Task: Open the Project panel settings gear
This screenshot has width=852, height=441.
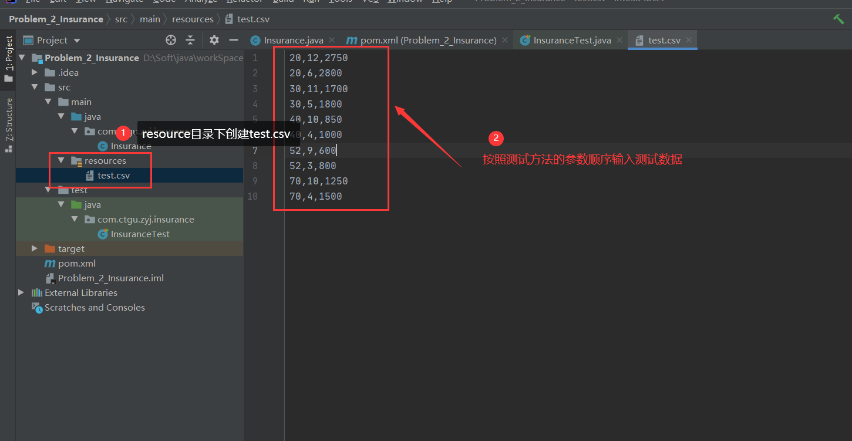Action: (x=214, y=40)
